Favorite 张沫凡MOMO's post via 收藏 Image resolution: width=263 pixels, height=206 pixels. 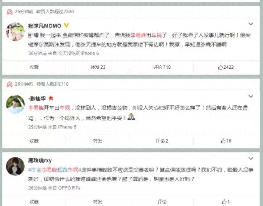34,67
